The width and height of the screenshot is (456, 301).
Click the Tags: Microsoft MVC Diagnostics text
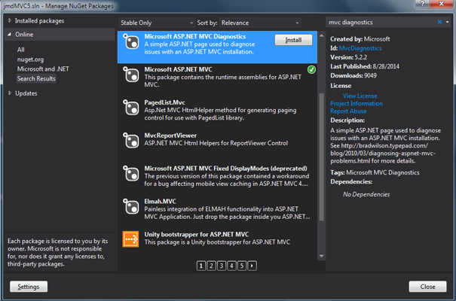375,172
